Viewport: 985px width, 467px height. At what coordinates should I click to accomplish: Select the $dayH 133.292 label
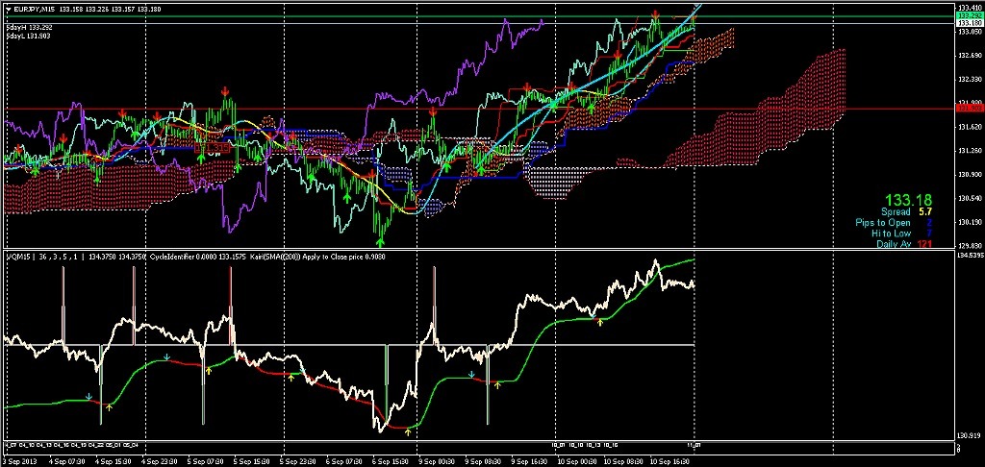click(28, 28)
